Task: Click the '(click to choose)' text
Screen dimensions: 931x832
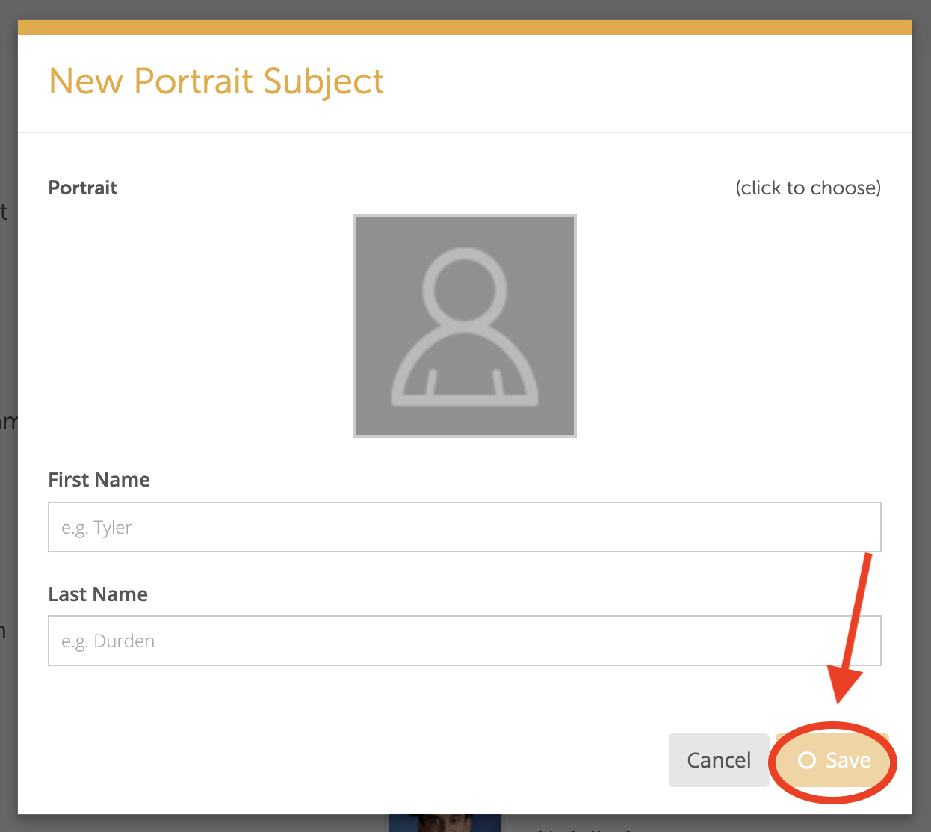Action: tap(808, 188)
